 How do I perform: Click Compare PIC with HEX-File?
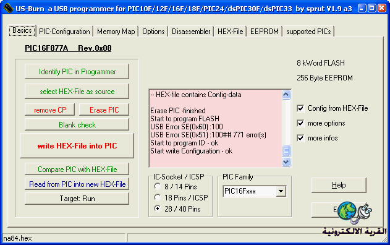coord(77,170)
